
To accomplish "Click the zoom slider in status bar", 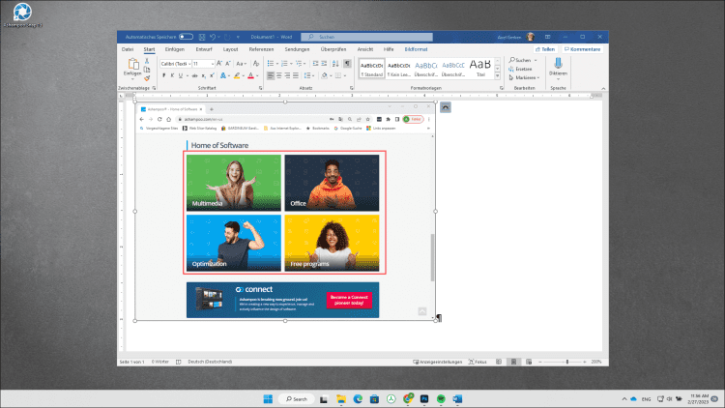I will pos(563,362).
